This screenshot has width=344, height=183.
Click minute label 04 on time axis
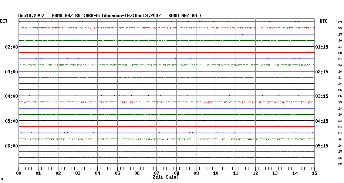coord(98,173)
